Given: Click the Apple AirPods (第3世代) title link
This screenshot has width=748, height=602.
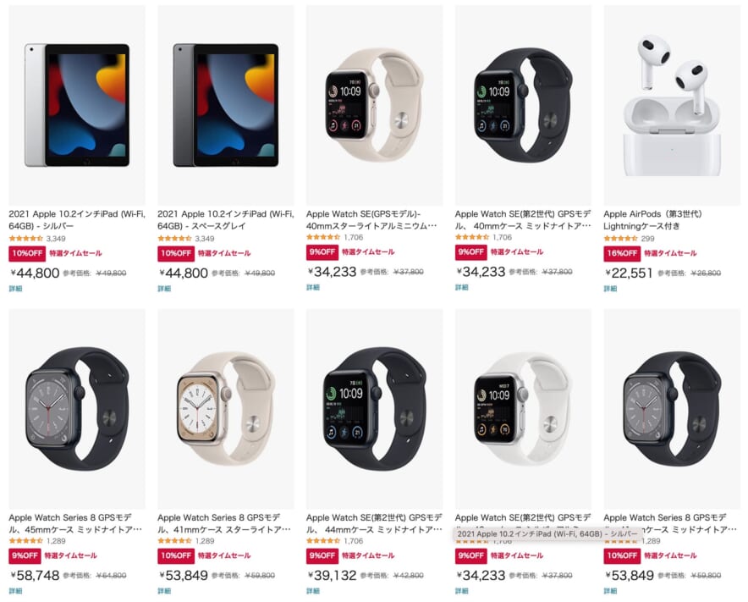Looking at the screenshot, I should click(x=652, y=219).
